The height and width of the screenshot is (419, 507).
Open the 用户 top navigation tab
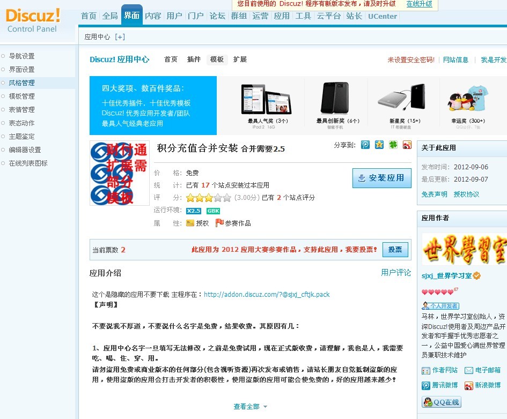coord(174,16)
